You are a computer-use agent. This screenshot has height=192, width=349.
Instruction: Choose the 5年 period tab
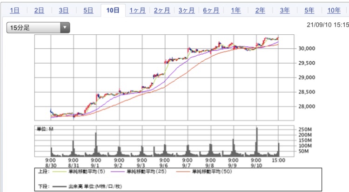coord(309,10)
